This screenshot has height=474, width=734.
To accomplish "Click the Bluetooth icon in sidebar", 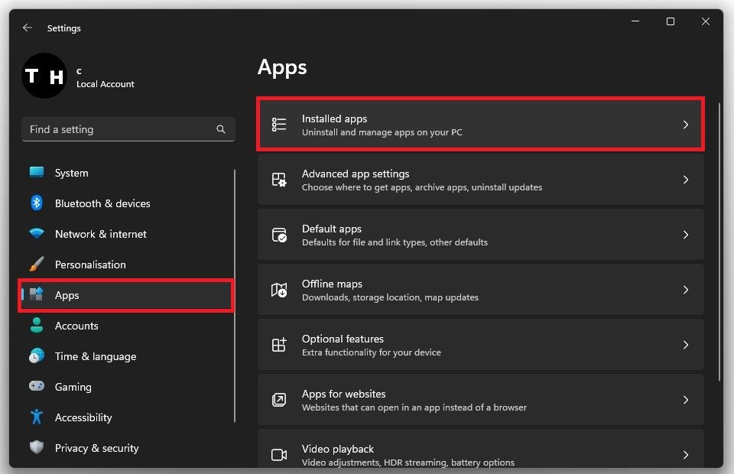I will point(37,203).
